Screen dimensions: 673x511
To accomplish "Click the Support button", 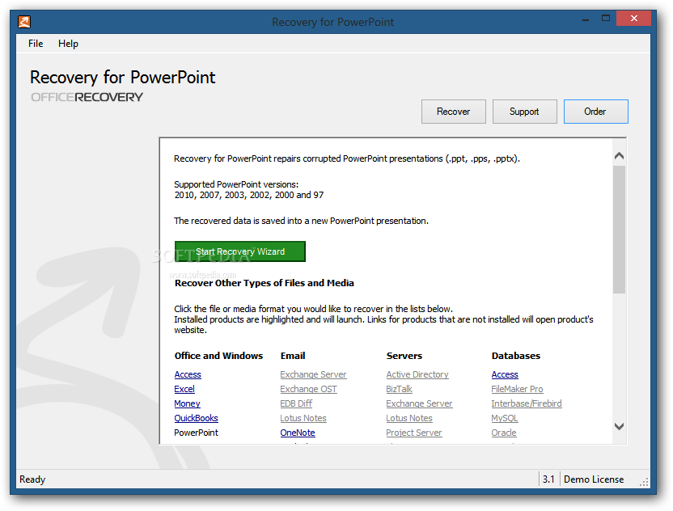I will pyautogui.click(x=524, y=112).
